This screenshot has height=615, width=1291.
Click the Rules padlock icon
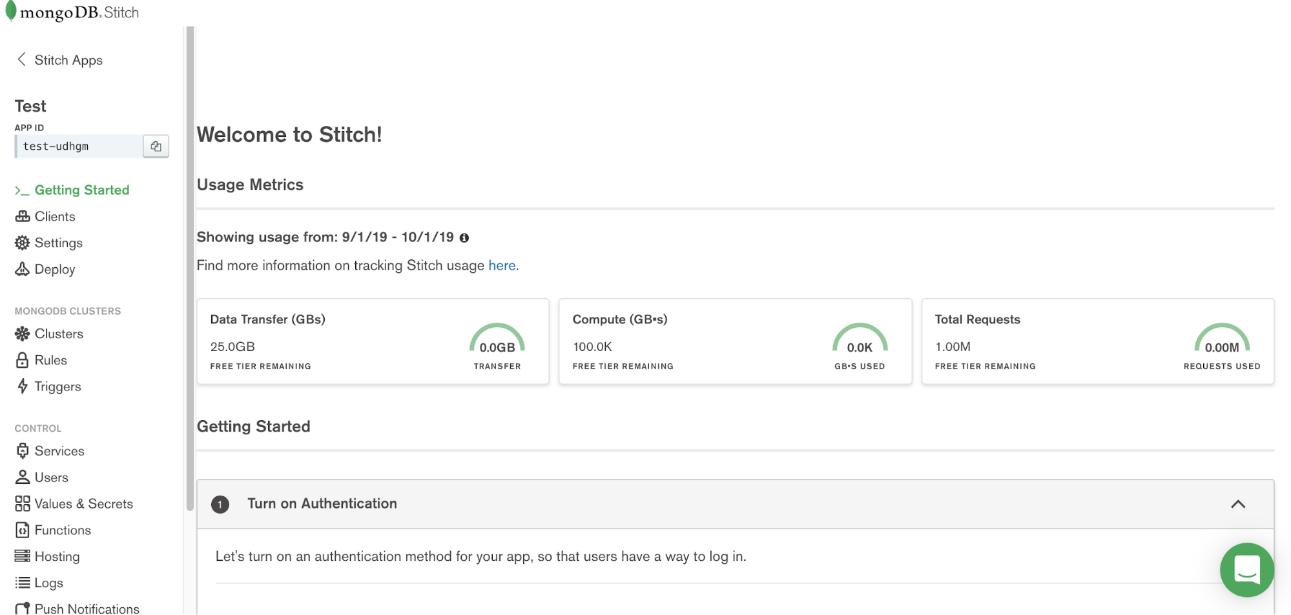[x=23, y=360]
